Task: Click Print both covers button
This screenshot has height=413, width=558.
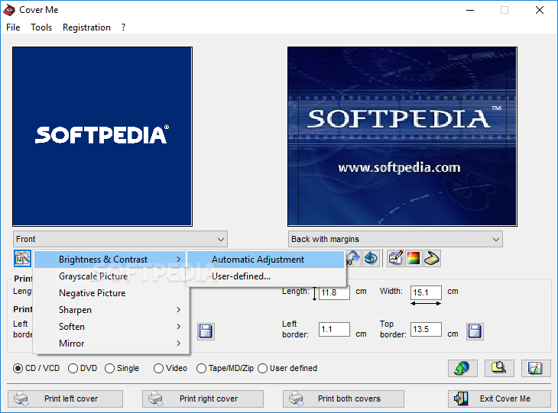Action: pyautogui.click(x=343, y=398)
